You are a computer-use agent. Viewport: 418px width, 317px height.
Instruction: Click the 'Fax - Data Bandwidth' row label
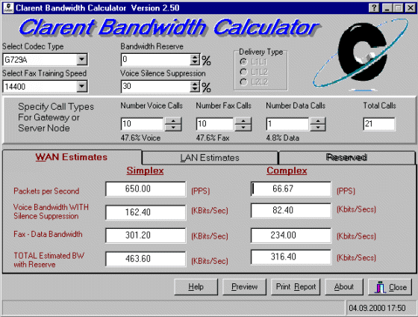point(48,234)
